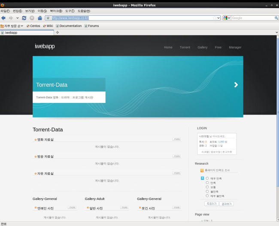View survey results with 결과보기 button
This screenshot has width=279, height=226.
coord(227,204)
